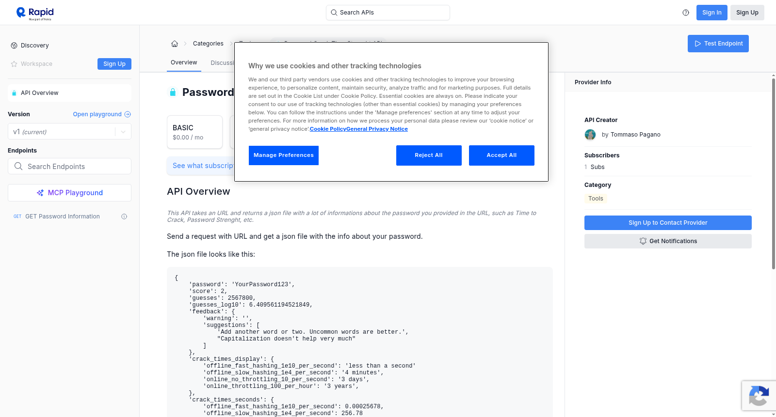Image resolution: width=776 pixels, height=417 pixels.
Task: Click Tommaso Pagano's avatar
Action: click(590, 135)
